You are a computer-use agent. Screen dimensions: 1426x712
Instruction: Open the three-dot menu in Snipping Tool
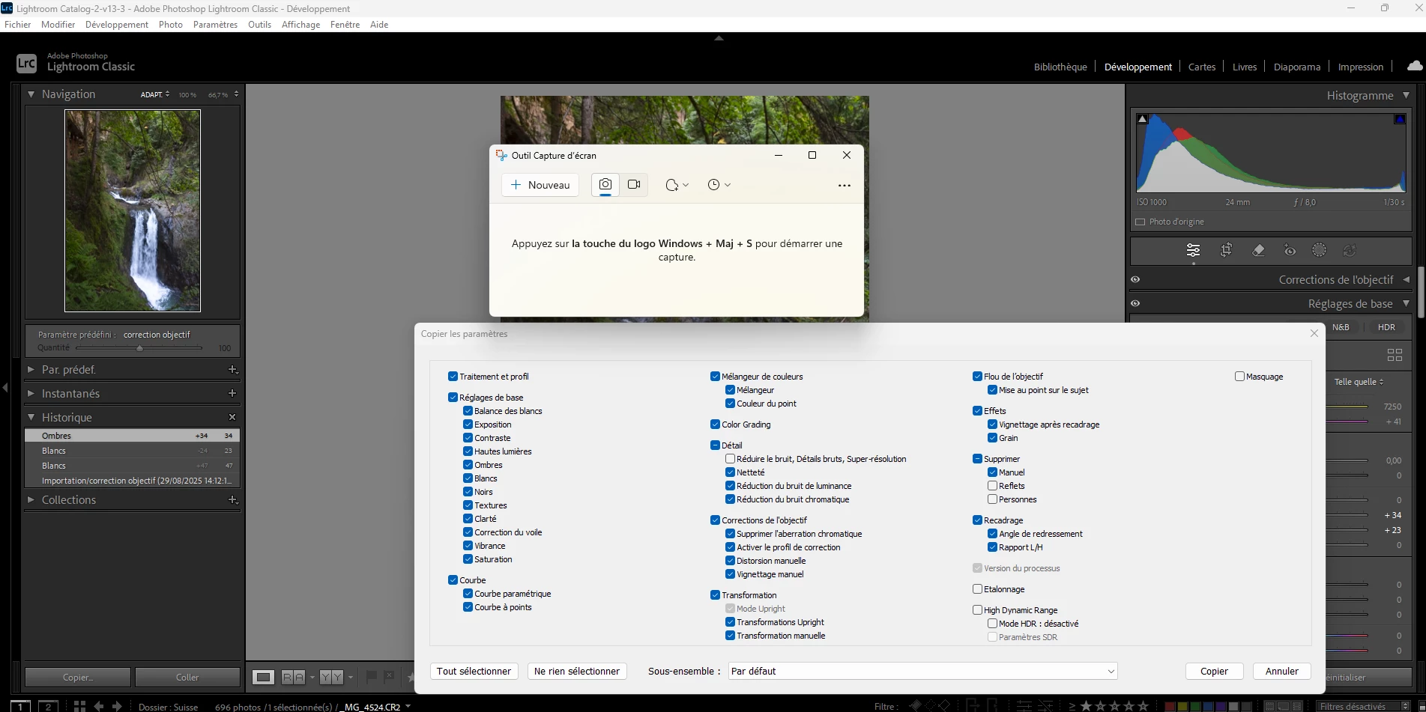[845, 186]
